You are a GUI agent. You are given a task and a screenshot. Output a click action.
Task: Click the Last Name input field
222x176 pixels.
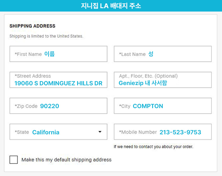pos(163,54)
